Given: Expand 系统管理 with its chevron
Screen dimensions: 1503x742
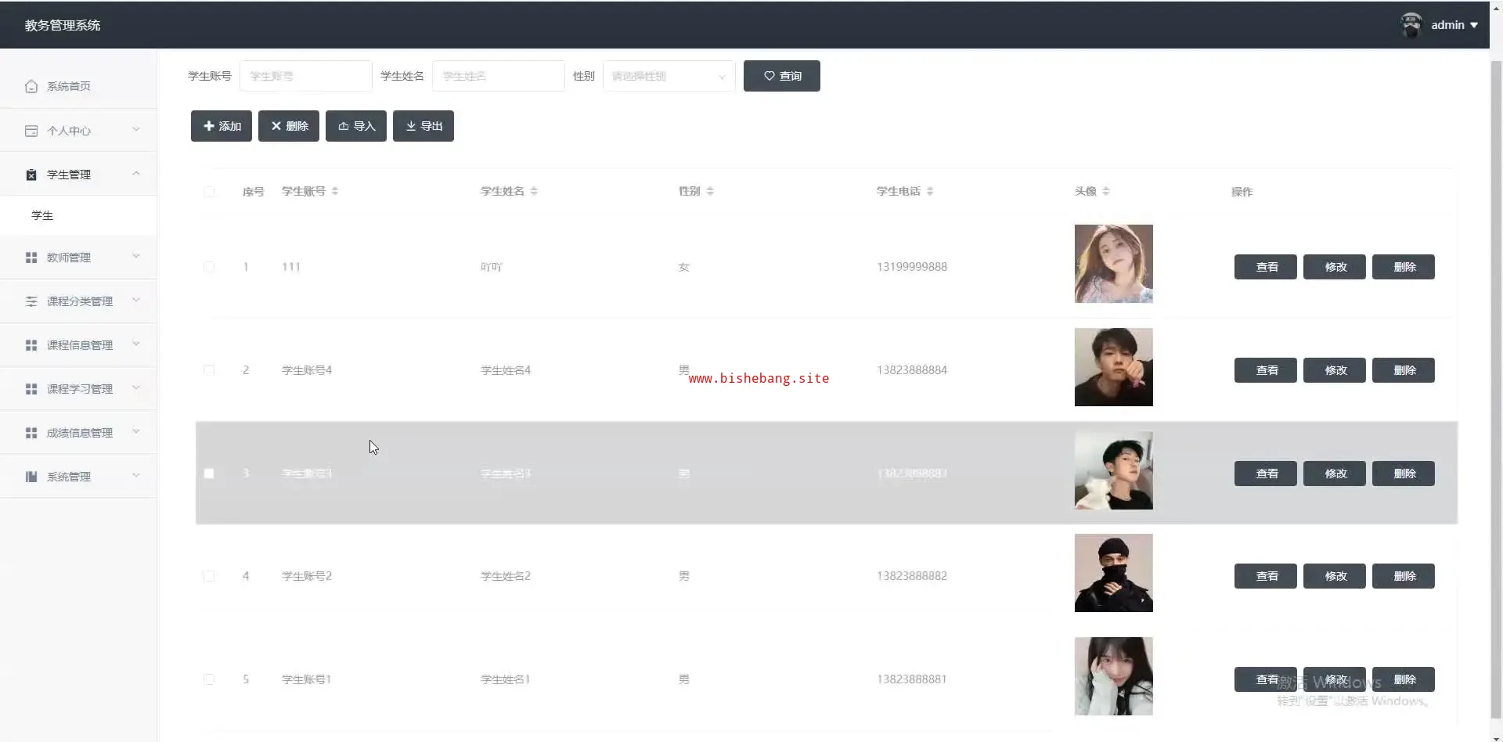Looking at the screenshot, I should pyautogui.click(x=136, y=476).
